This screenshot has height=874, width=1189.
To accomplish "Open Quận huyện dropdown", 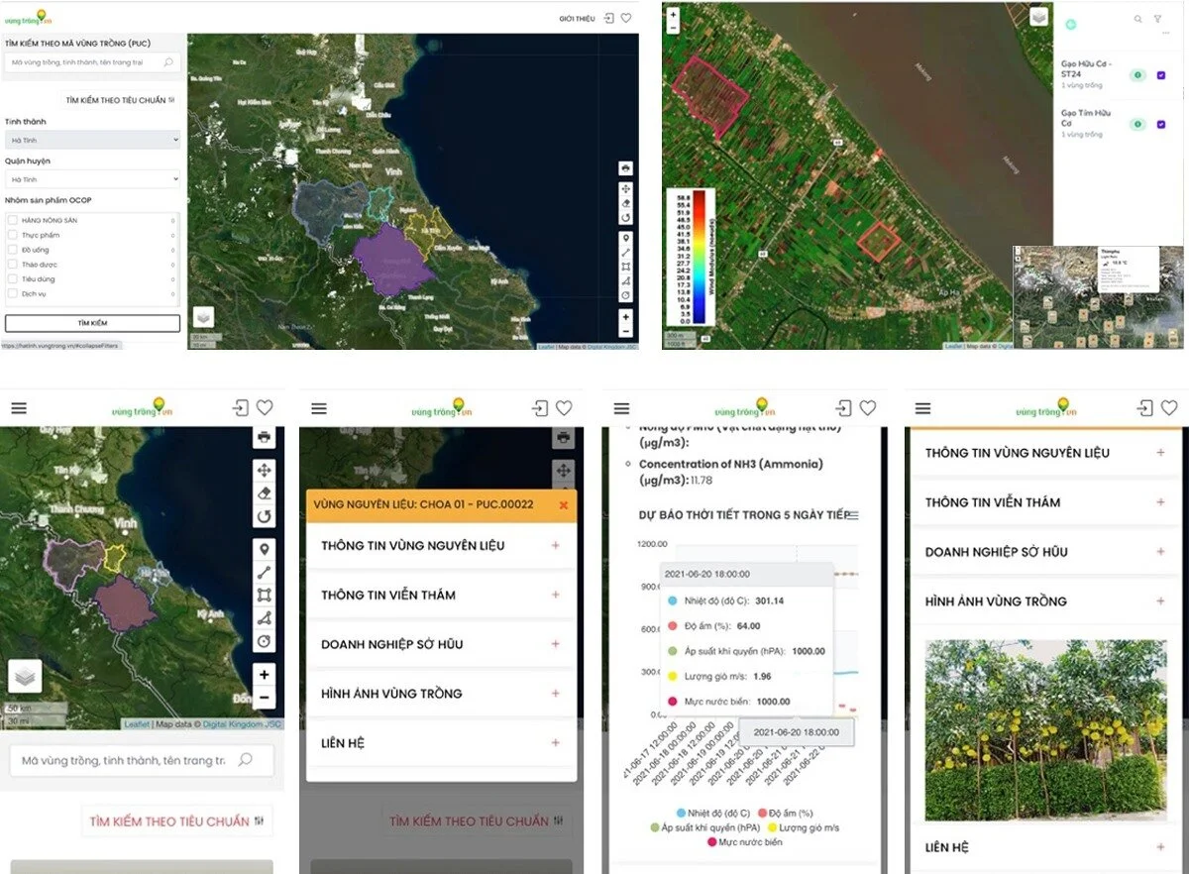I will coord(92,179).
